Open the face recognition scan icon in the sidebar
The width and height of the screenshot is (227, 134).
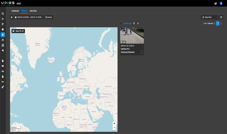3,40
